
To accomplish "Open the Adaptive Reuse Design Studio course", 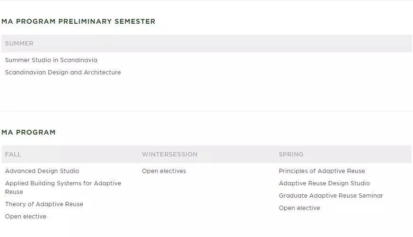I will (324, 183).
